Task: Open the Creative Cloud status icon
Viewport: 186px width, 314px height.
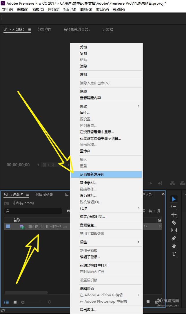Action: pos(3,311)
